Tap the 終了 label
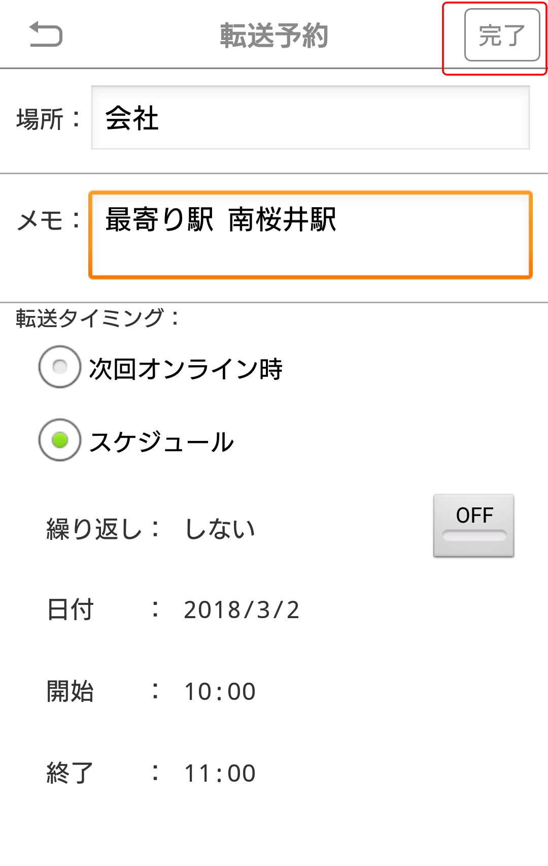548x866 pixels. (x=70, y=774)
